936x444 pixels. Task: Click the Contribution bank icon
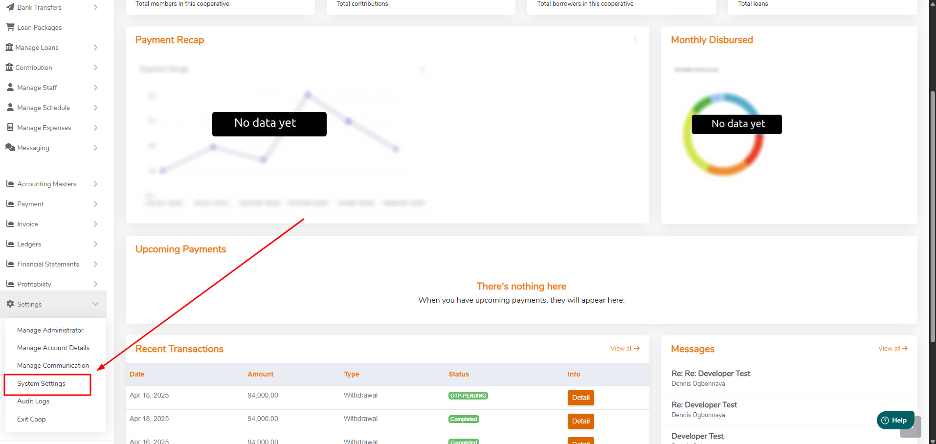coord(9,67)
